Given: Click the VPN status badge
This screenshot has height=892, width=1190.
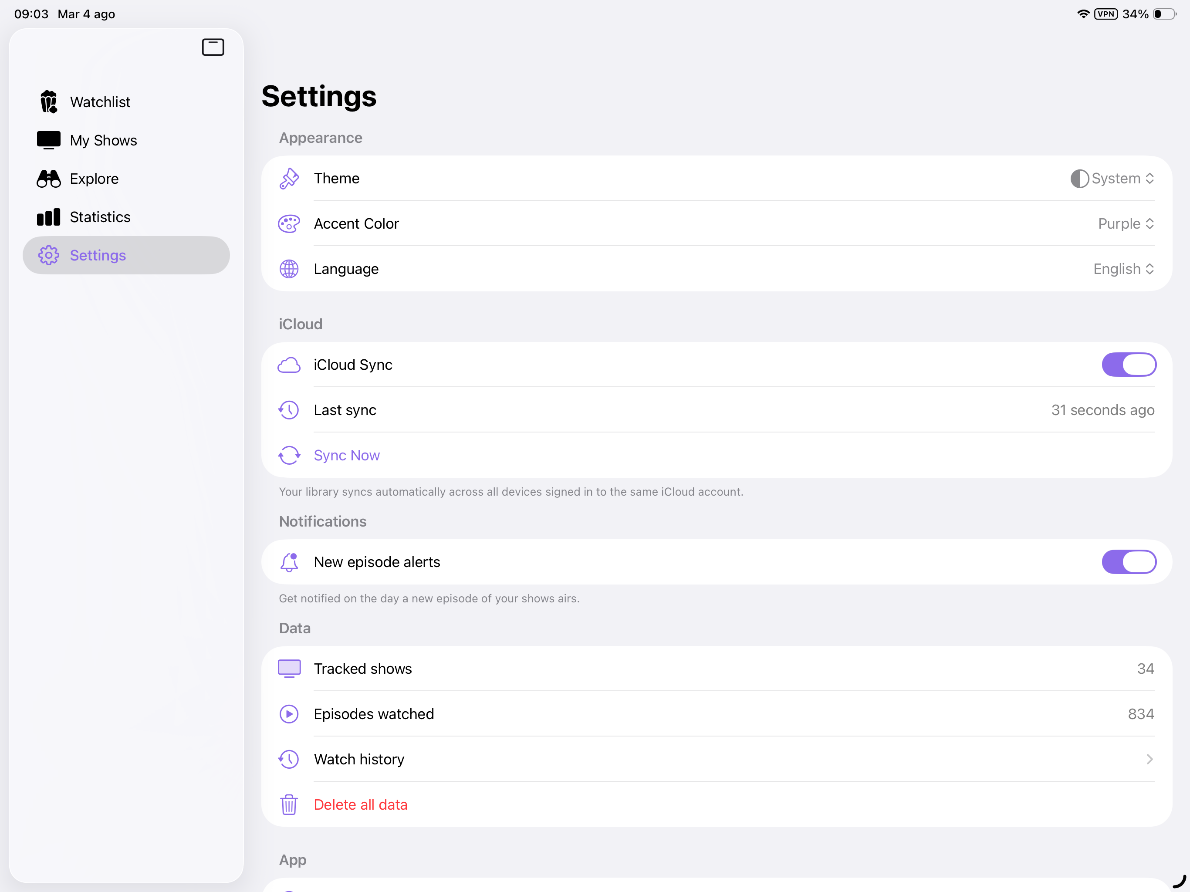Looking at the screenshot, I should tap(1106, 14).
